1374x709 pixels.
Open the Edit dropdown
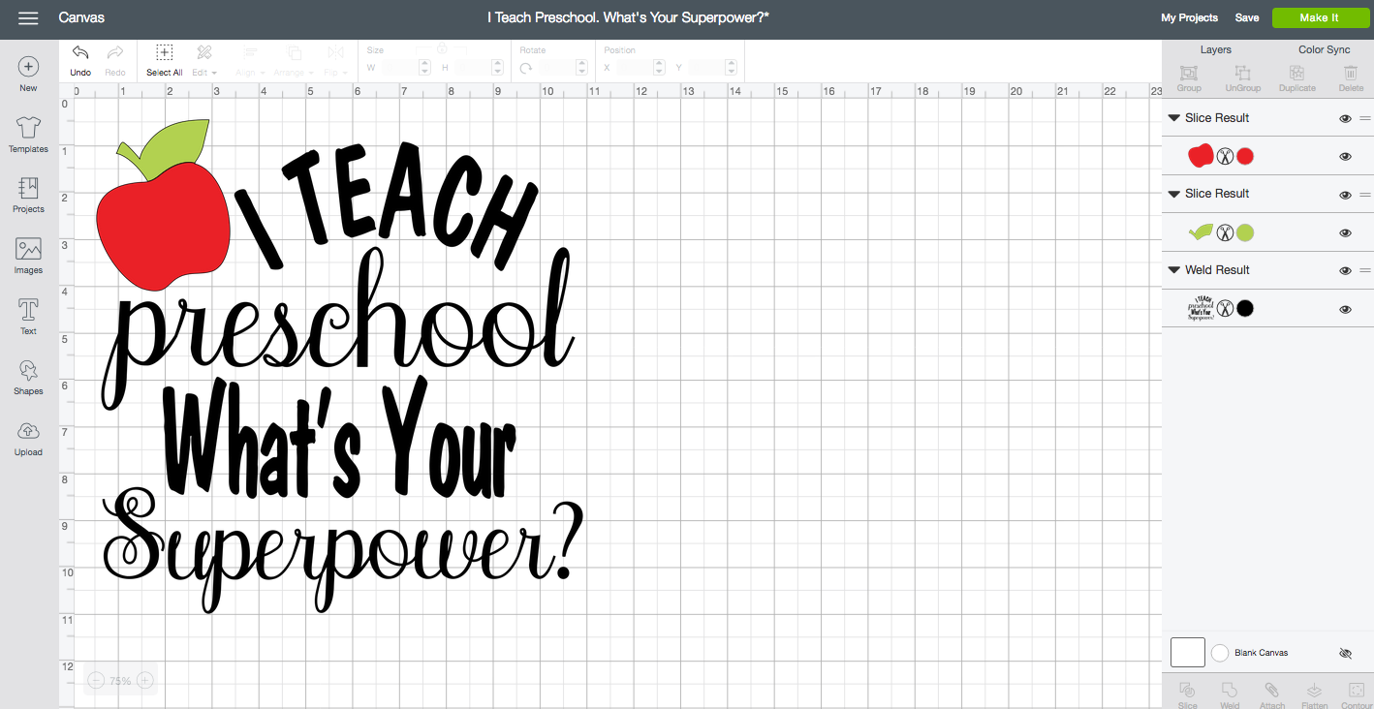(x=204, y=60)
